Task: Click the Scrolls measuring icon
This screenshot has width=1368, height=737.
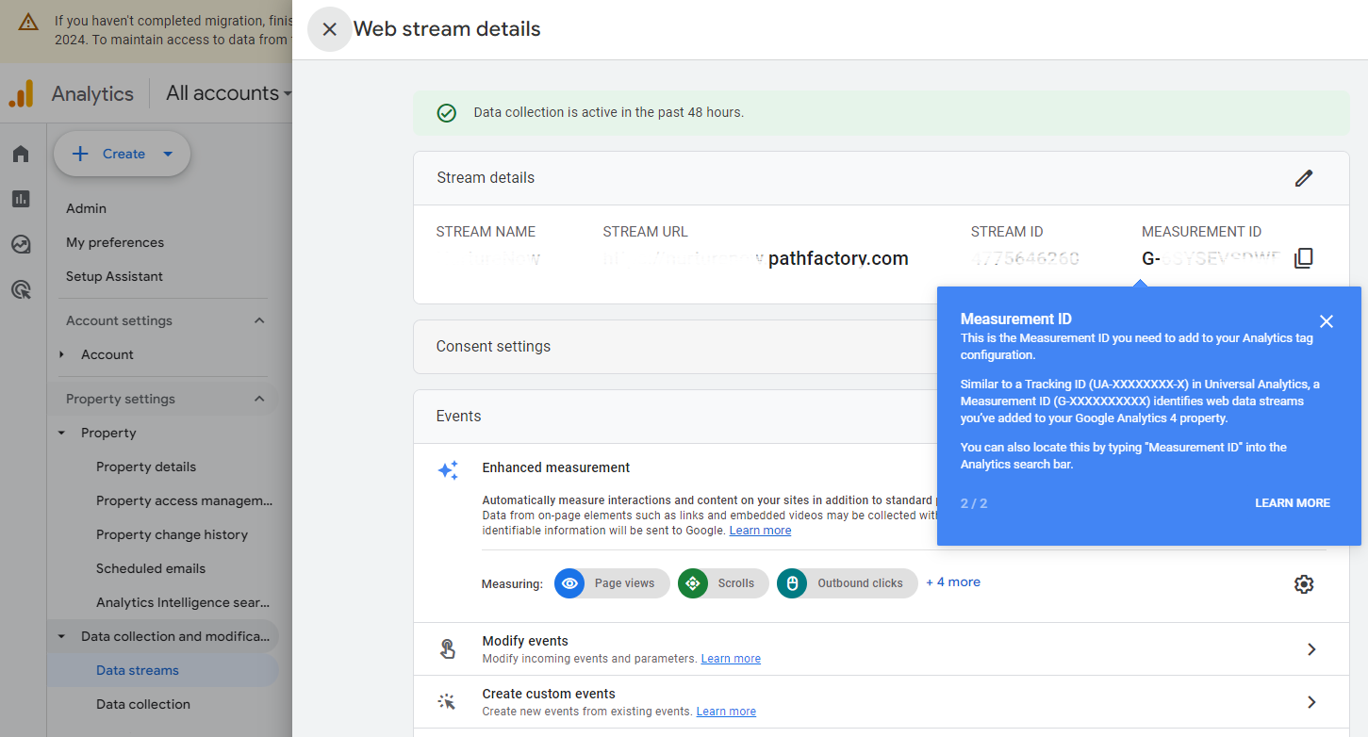Action: [x=693, y=583]
